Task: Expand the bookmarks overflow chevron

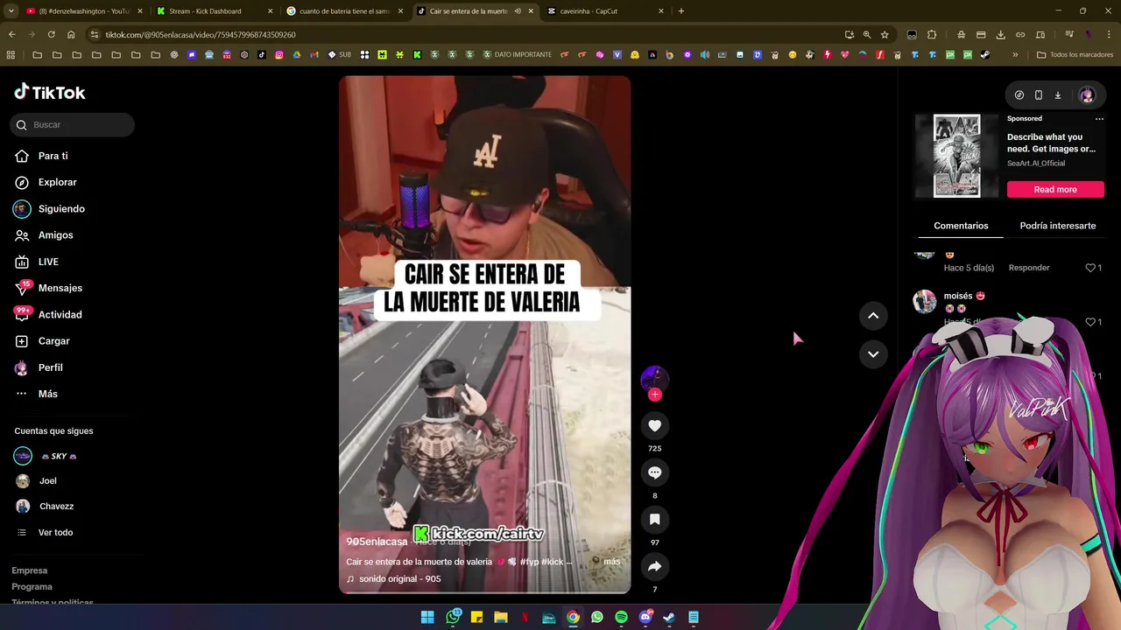Action: tap(1015, 54)
